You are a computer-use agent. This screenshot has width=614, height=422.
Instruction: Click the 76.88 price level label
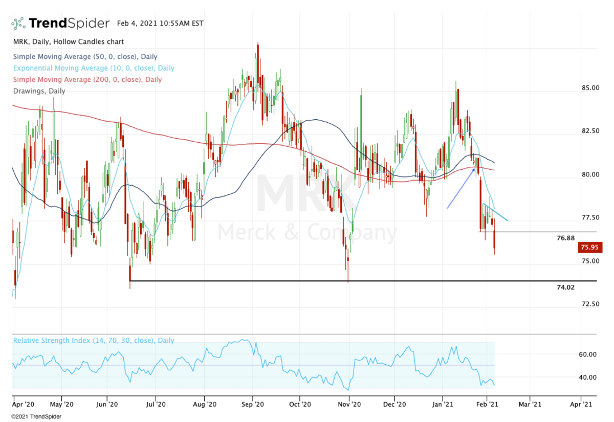pyautogui.click(x=565, y=238)
